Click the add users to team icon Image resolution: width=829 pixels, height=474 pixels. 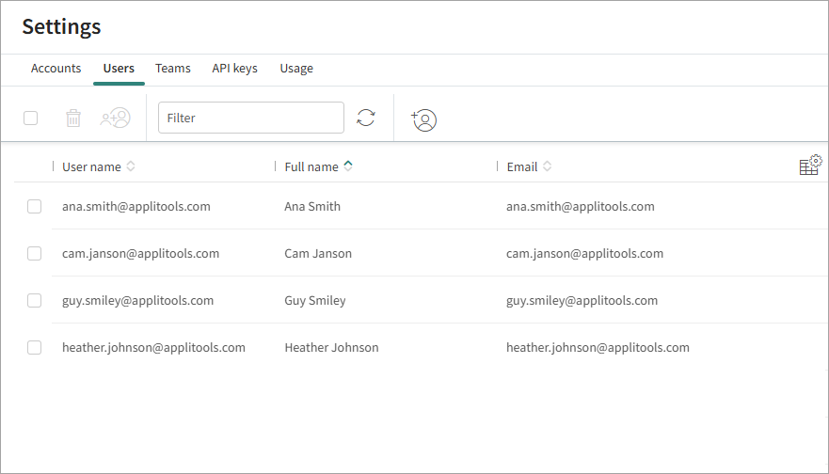pos(116,118)
